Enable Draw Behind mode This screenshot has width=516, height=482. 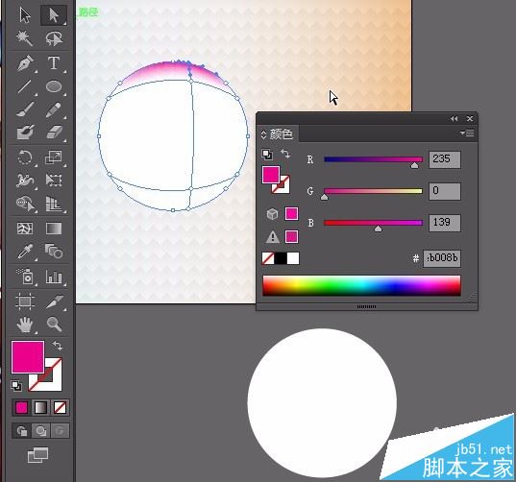pos(40,431)
